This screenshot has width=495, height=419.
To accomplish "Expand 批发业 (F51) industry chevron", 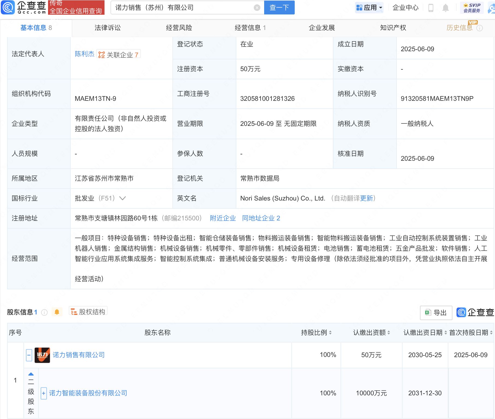I will pos(123,198).
